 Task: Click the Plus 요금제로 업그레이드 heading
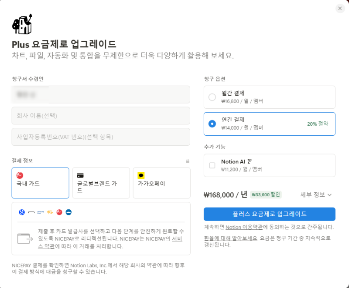(64, 44)
